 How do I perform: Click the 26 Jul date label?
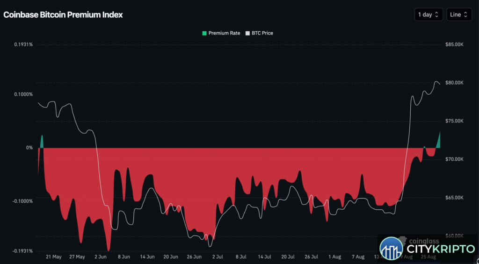(311, 257)
